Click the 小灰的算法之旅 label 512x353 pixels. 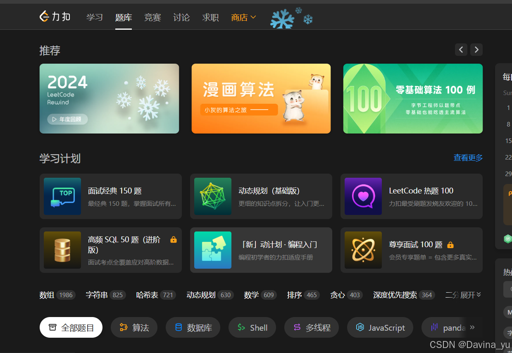coord(238,110)
